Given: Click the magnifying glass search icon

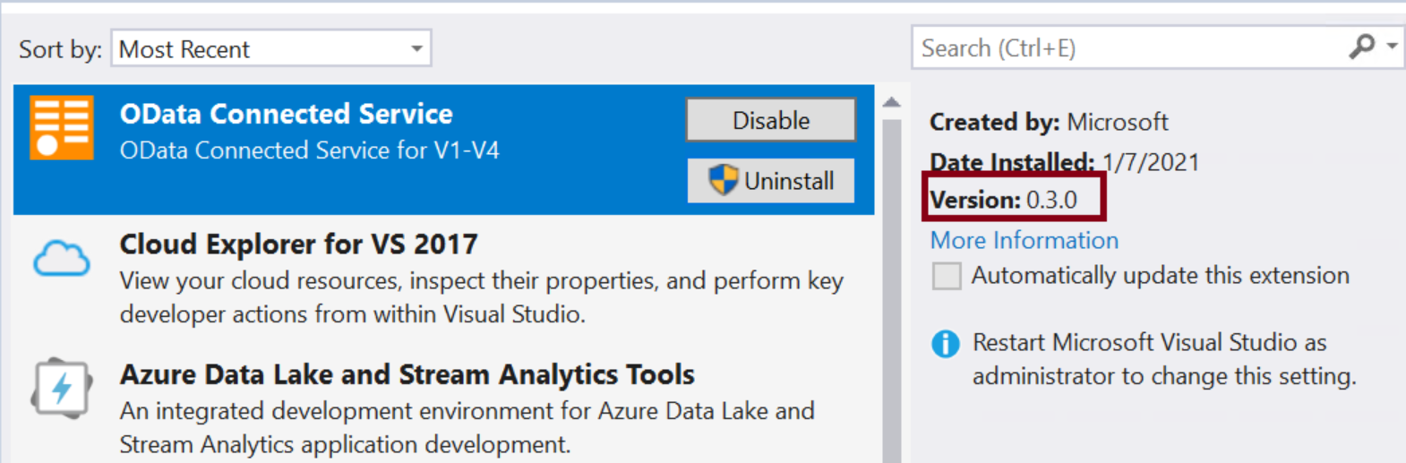Looking at the screenshot, I should [x=1361, y=46].
